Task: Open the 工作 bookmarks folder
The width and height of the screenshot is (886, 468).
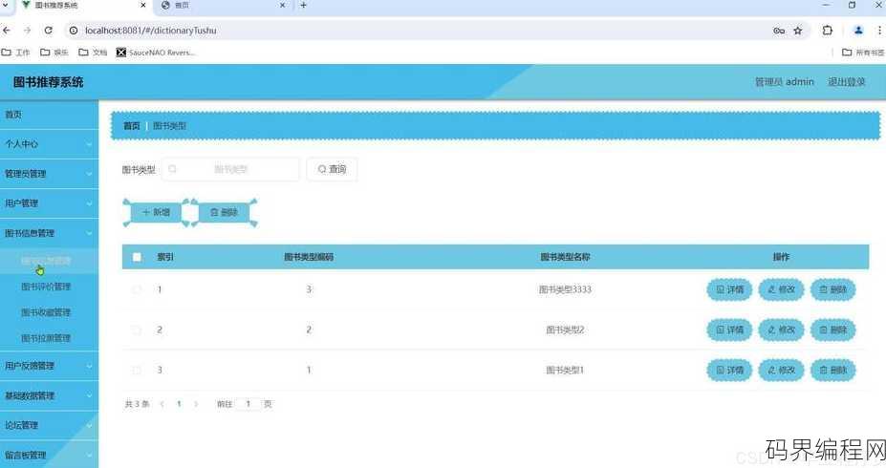Action: click(x=16, y=53)
